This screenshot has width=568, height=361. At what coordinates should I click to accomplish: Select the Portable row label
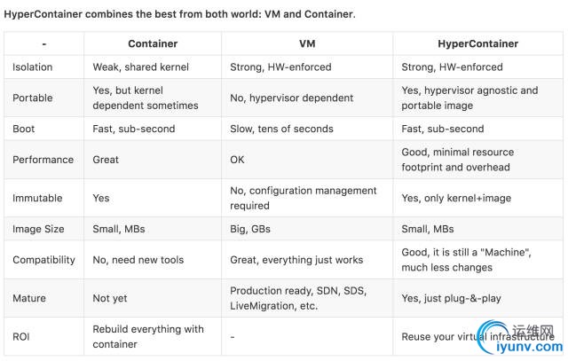pos(32,98)
